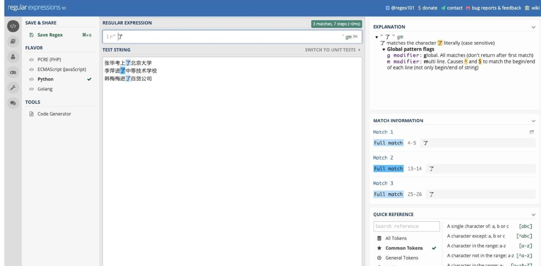Screen dimensions: 541x266
Task: Open the regex editor sidebar icon
Action: tap(13, 26)
